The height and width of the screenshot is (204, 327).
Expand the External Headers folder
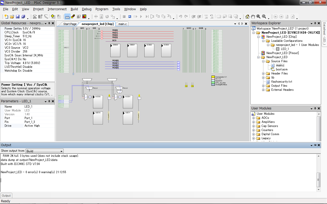coord(263,90)
